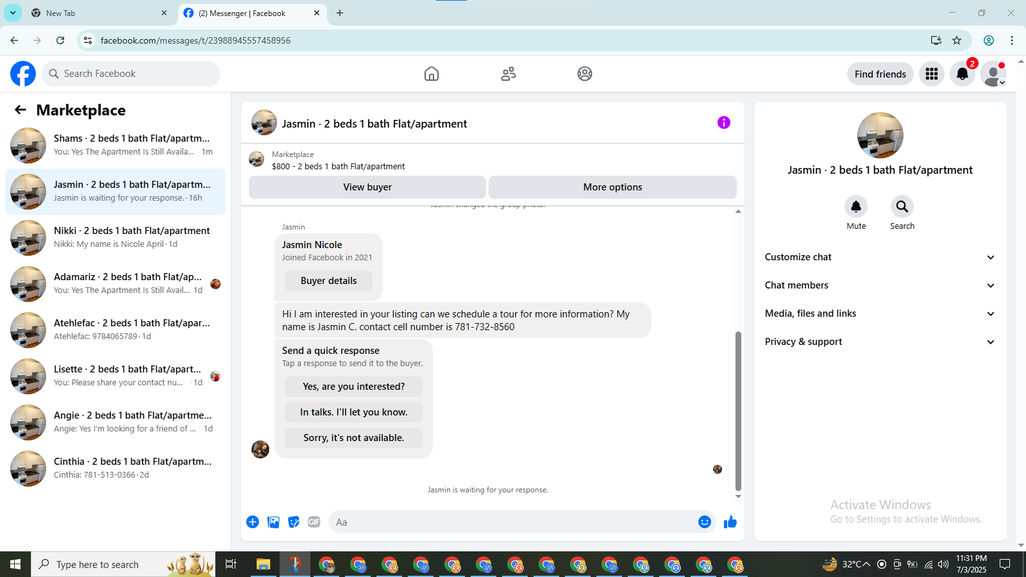
Task: Expand Privacy & support section
Action: tap(880, 342)
